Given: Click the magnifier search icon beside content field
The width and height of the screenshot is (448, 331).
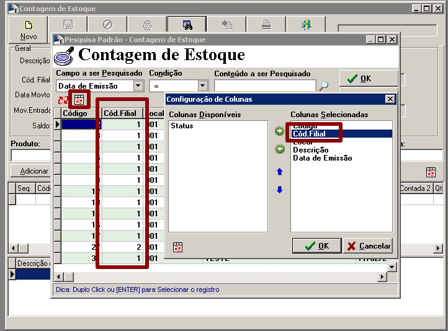Looking at the screenshot, I should (323, 86).
